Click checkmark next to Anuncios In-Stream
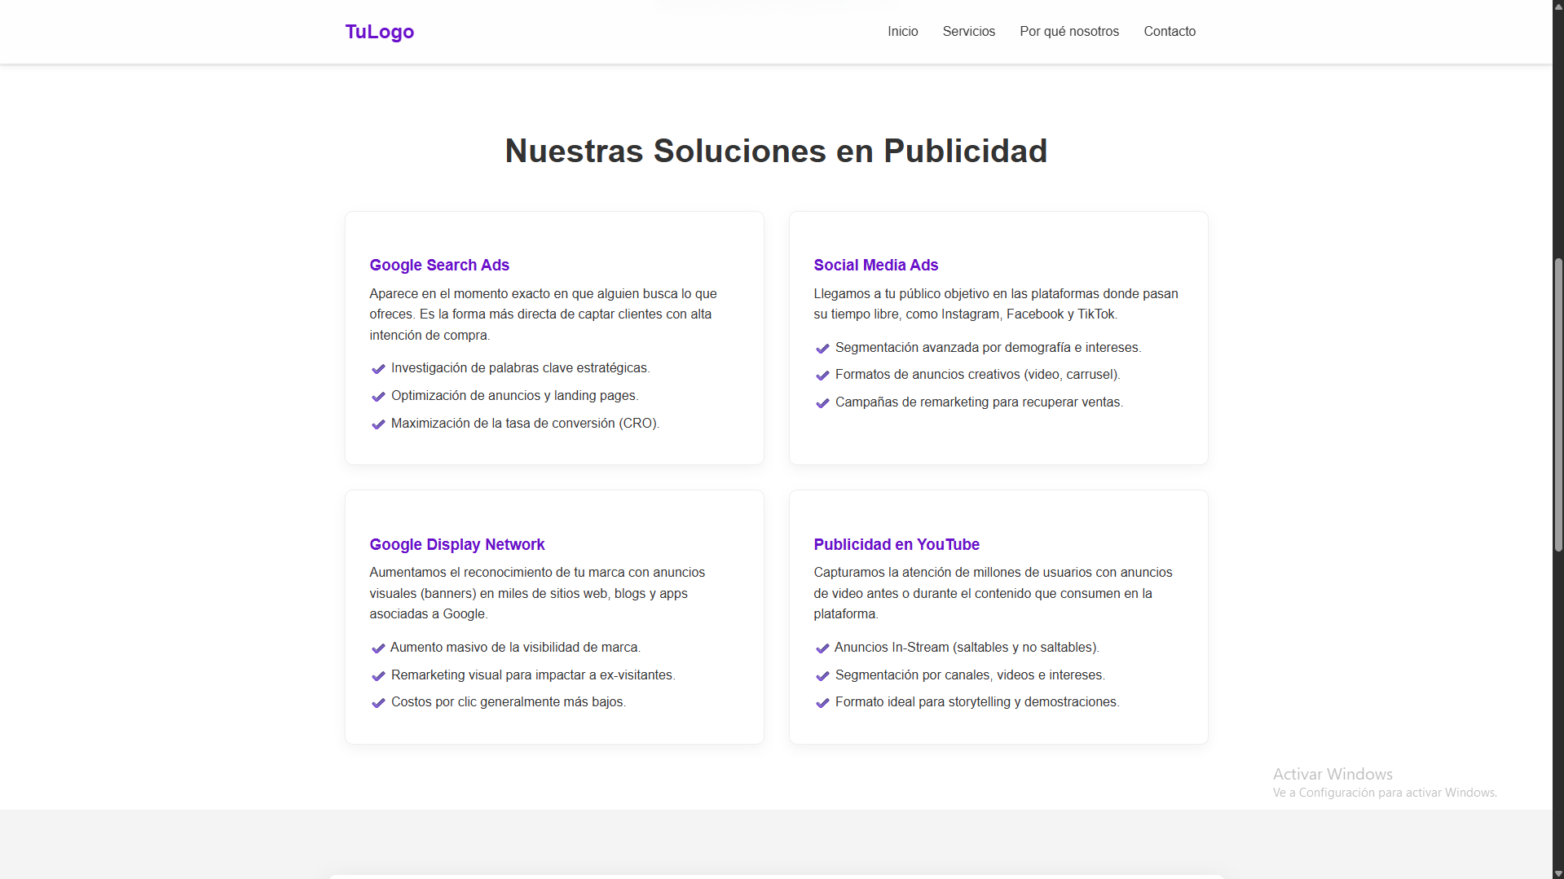 pyautogui.click(x=822, y=648)
